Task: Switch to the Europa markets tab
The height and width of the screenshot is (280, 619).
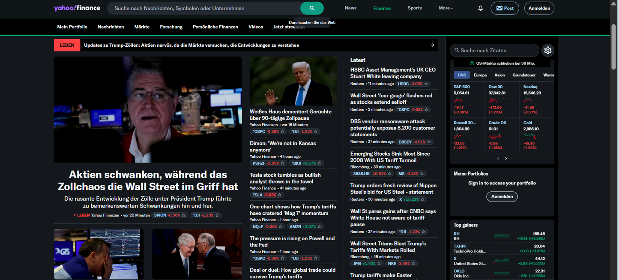Action: [x=480, y=75]
